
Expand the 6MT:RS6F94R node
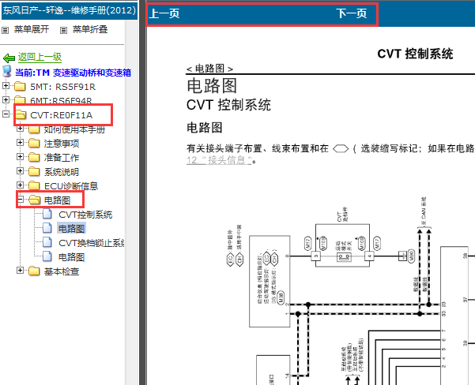pyautogui.click(x=6, y=99)
